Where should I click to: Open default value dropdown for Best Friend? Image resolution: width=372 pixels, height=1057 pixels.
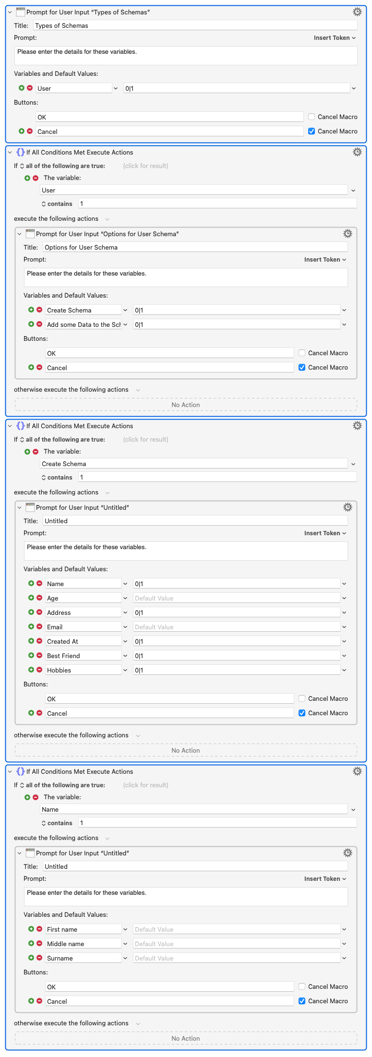[344, 656]
